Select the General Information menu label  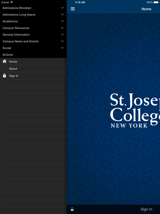click(16, 35)
